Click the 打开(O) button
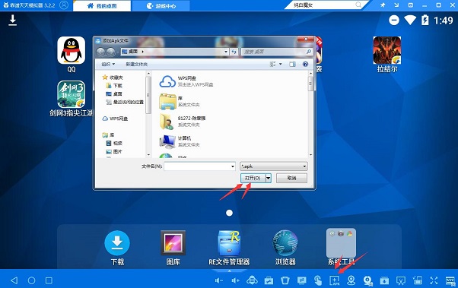Viewport: 458px width, 288px height. [253, 178]
